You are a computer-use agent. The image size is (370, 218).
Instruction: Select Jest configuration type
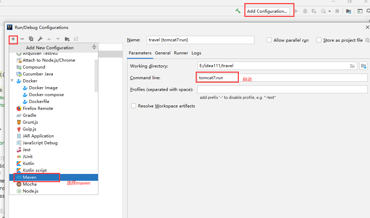(53, 150)
